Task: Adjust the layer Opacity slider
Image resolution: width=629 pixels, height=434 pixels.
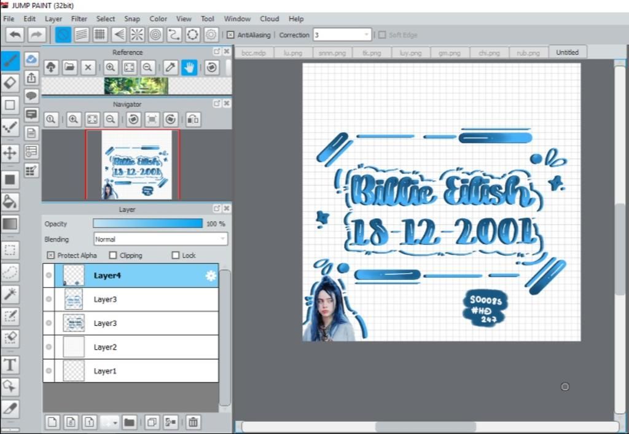Action: [x=147, y=224]
